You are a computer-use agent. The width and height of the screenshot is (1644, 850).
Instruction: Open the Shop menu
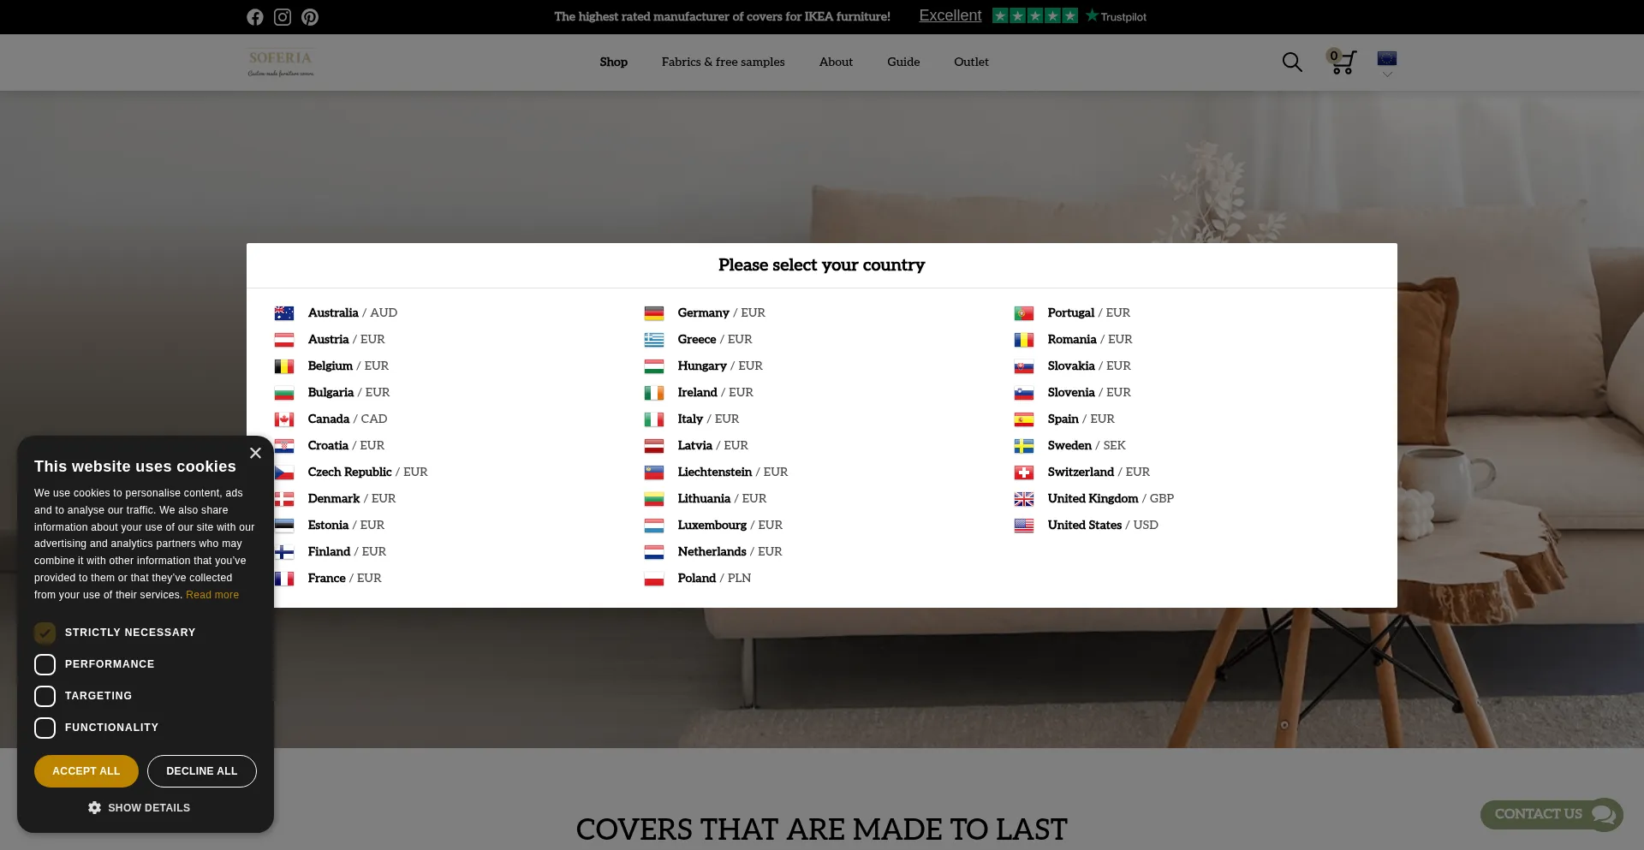[x=613, y=62]
